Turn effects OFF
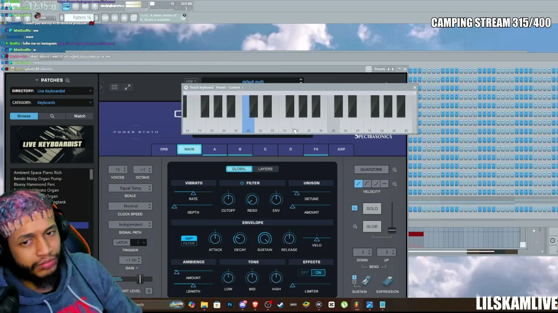This screenshot has height=313, width=558. click(305, 273)
